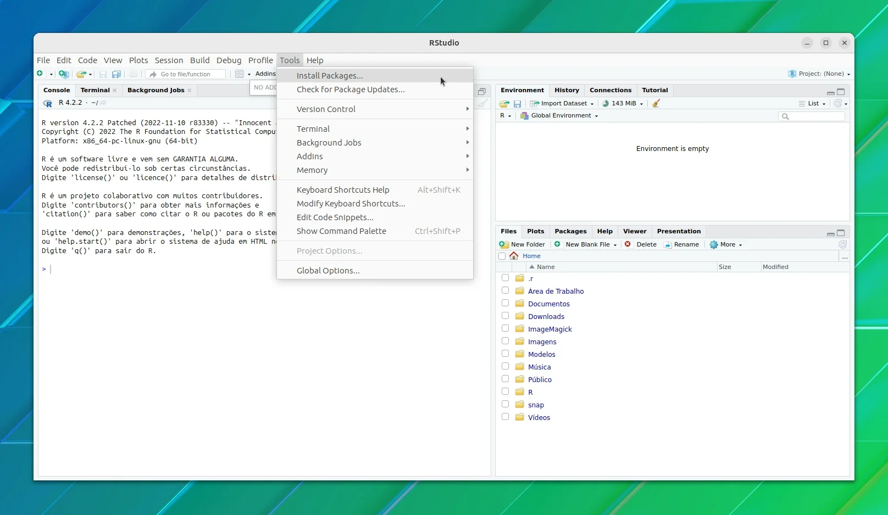Toggle the select-all files checkbox beside Home
Image resolution: width=888 pixels, height=515 pixels.
pos(502,256)
